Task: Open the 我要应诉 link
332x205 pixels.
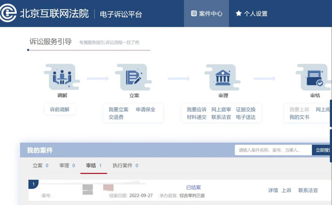Action: pos(197,109)
